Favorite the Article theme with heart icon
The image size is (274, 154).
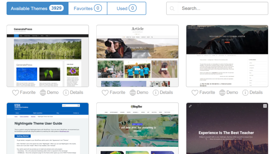[x=105, y=93]
